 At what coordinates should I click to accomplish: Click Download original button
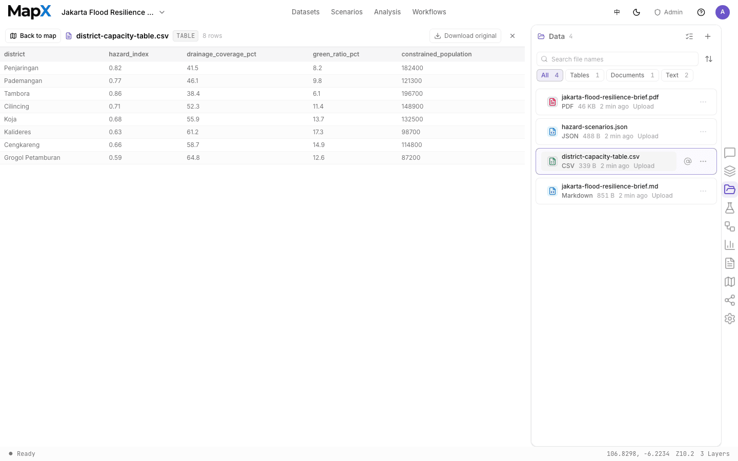coord(465,36)
